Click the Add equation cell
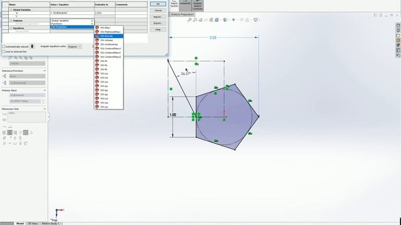Image resolution: width=401 pixels, height=225 pixels. (x=29, y=31)
